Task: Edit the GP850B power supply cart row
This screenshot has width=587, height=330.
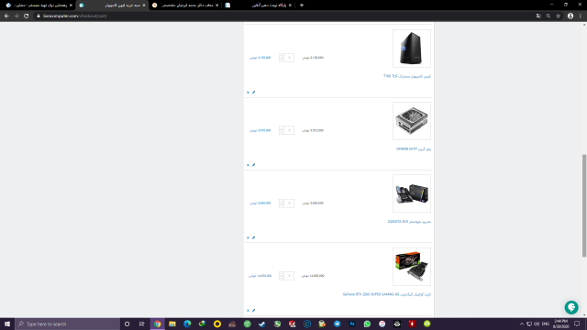Action: (x=253, y=165)
